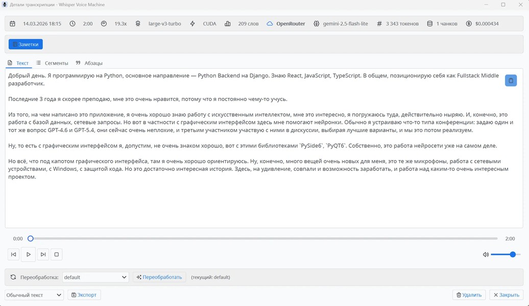Click the 19.3x speed value
Screen dimensions: 529x306
click(121, 23)
